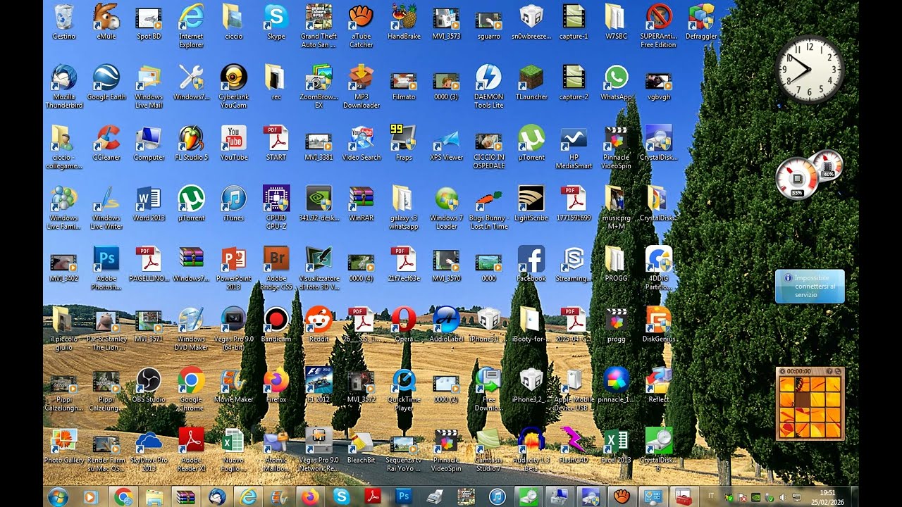Image resolution: width=902 pixels, height=507 pixels.
Task: Click the CyberLink YouCam icon
Action: [233, 86]
